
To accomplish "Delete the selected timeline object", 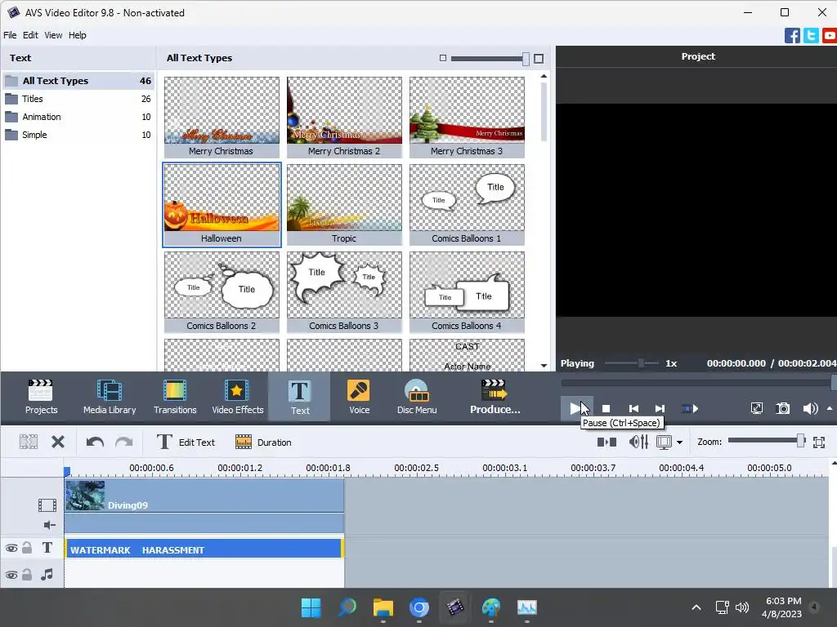I will click(x=58, y=442).
